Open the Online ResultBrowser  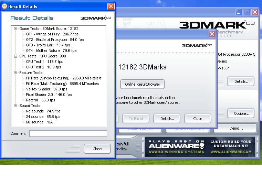pos(143,84)
